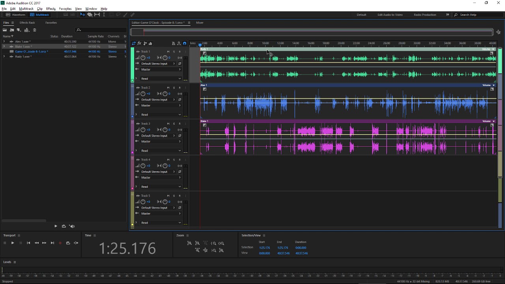Mute Track 1
Screen dimensions: 505x284
pyautogui.click(x=168, y=52)
